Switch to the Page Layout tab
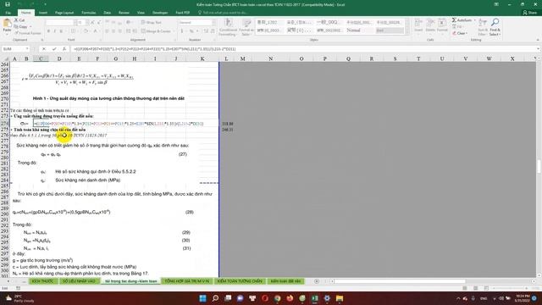542x305 pixels. tap(64, 13)
